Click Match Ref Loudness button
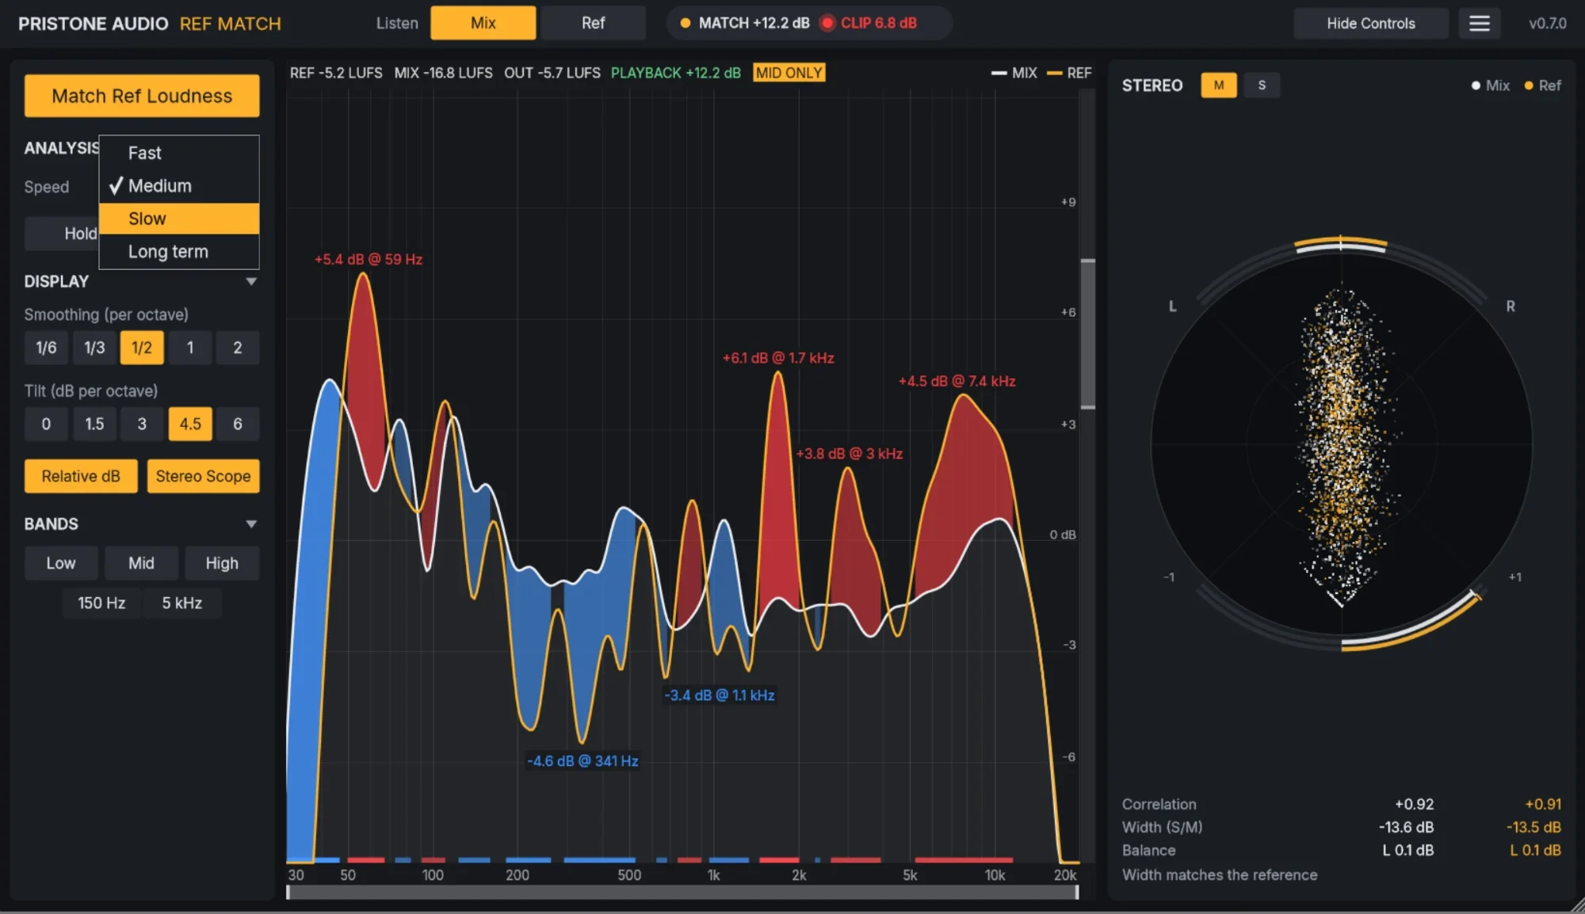Screen dimensions: 1585x914 (x=142, y=96)
